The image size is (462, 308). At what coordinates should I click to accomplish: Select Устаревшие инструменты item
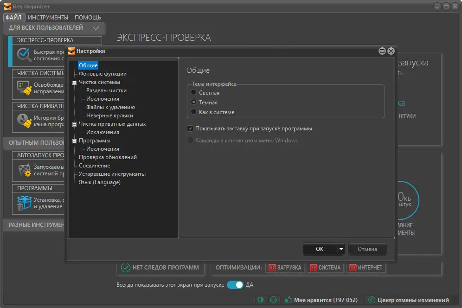(112, 174)
